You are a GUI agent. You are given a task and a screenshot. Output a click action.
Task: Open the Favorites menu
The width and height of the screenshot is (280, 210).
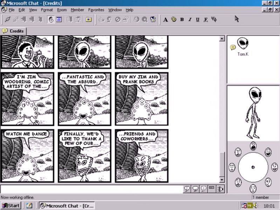point(96,10)
